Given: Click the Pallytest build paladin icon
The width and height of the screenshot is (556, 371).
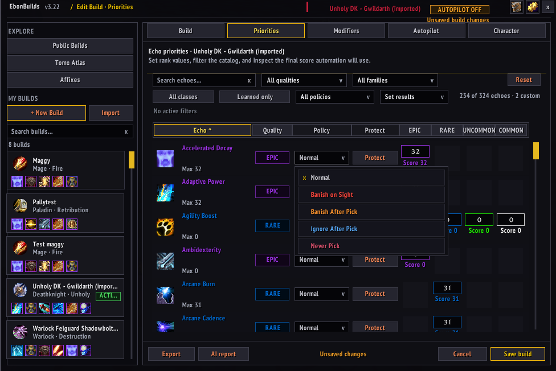Looking at the screenshot, I should [20, 205].
